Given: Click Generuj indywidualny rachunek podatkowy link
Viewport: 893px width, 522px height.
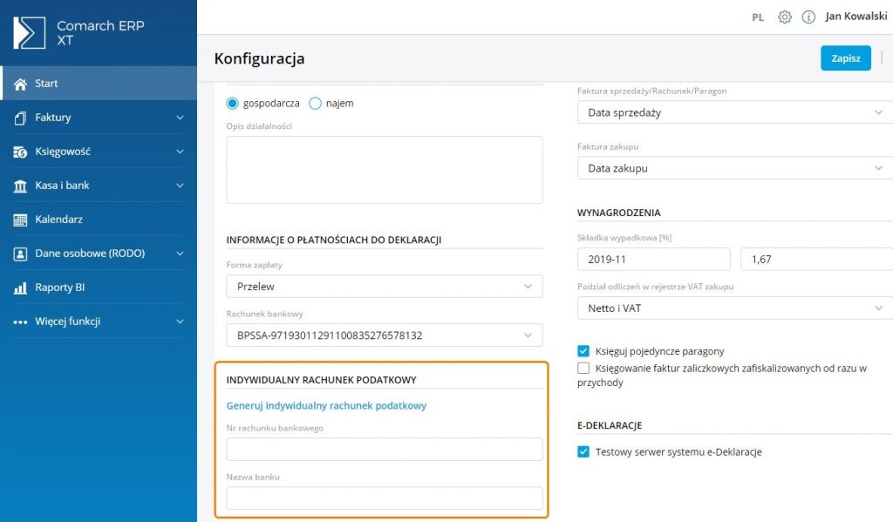Looking at the screenshot, I should pos(326,405).
